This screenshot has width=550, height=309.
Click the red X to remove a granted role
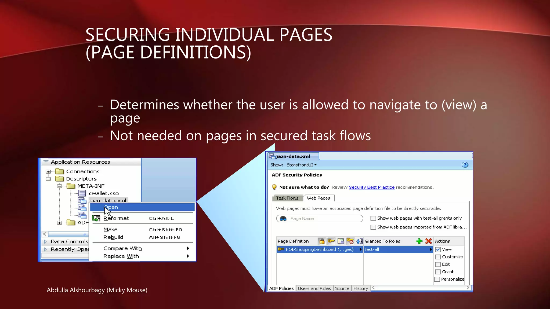(429, 241)
